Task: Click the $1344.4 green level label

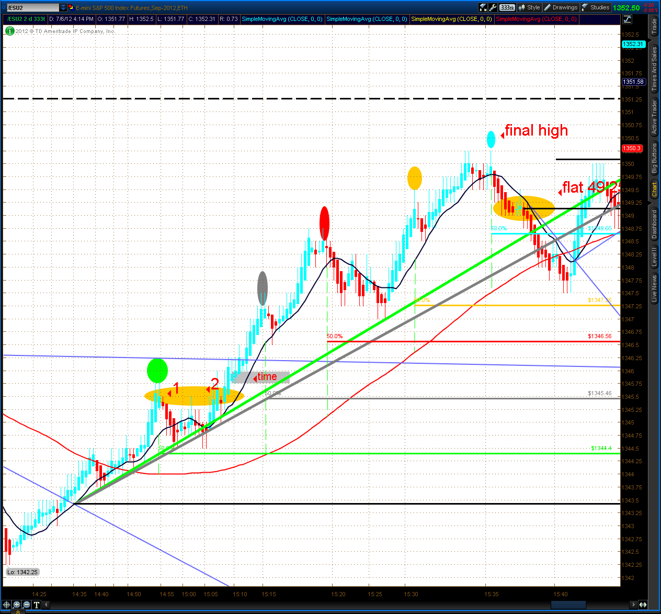Action: (x=601, y=448)
